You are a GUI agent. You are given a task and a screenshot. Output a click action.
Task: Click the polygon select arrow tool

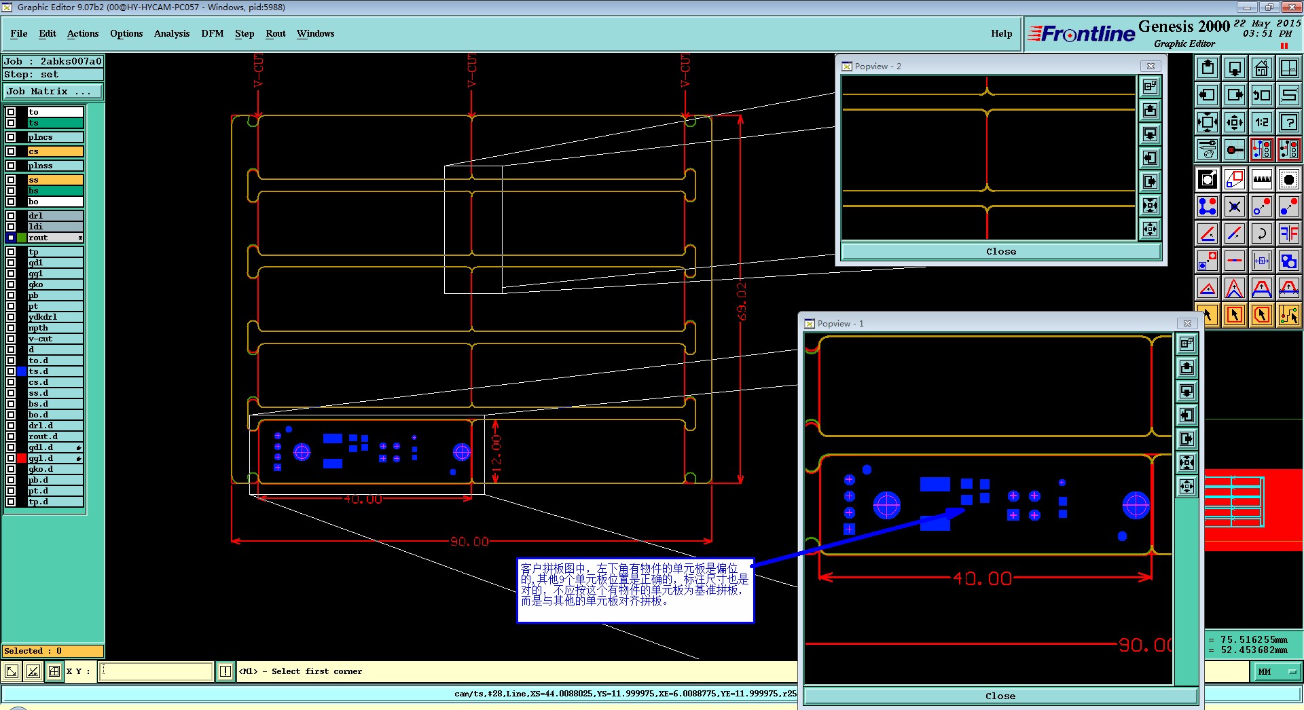pyautogui.click(x=1262, y=315)
